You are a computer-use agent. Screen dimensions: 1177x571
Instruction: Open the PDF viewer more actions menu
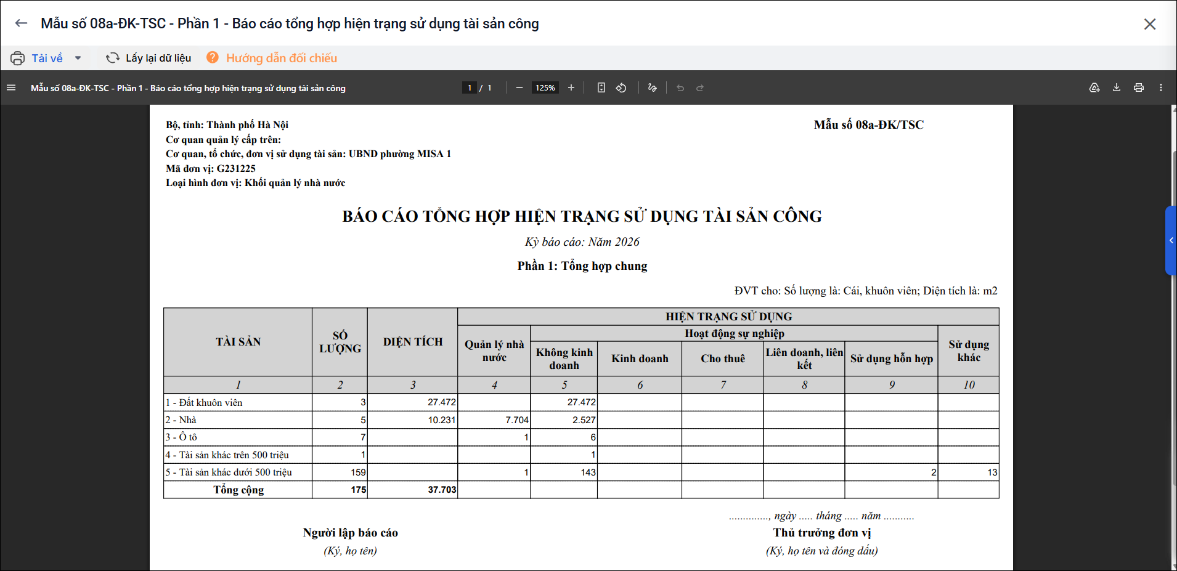click(1161, 87)
